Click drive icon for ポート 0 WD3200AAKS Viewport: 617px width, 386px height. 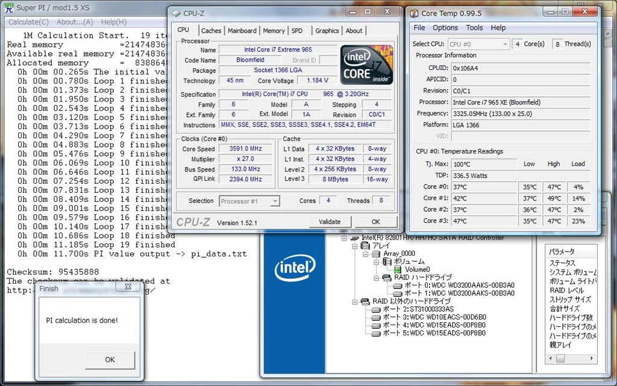click(x=398, y=286)
